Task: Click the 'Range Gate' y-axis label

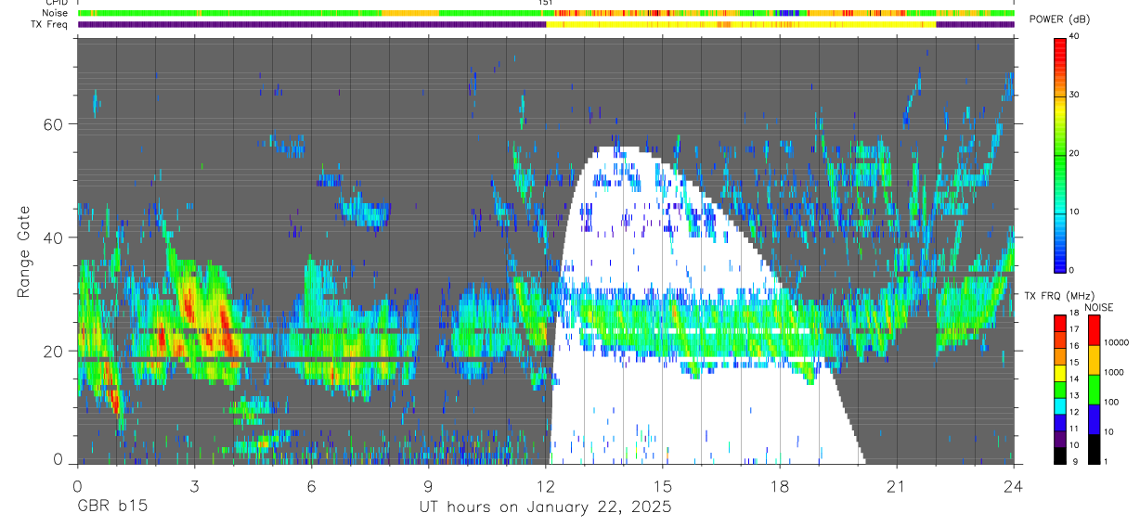Action: coord(23,250)
